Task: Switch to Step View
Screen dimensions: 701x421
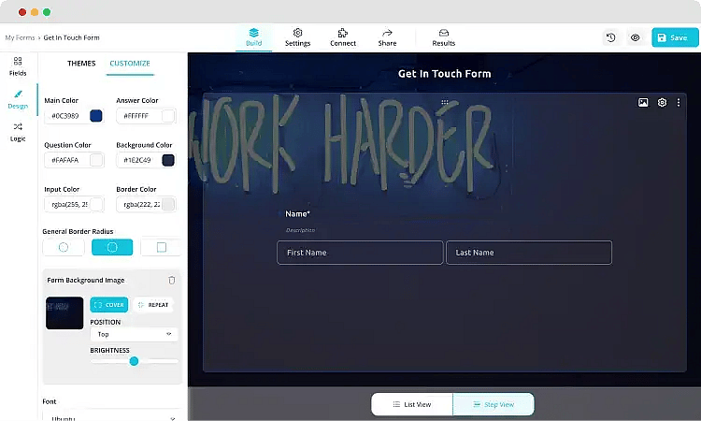Action: click(x=494, y=404)
